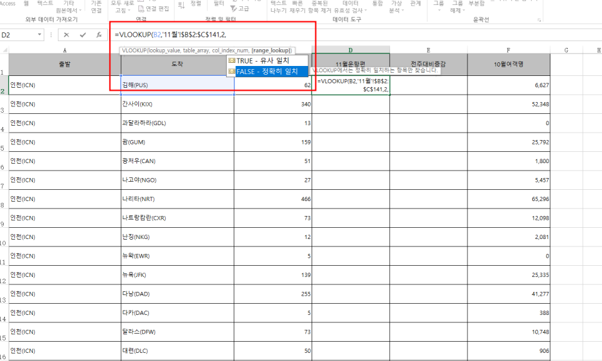Select column F header
602x361 pixels.
click(509, 50)
